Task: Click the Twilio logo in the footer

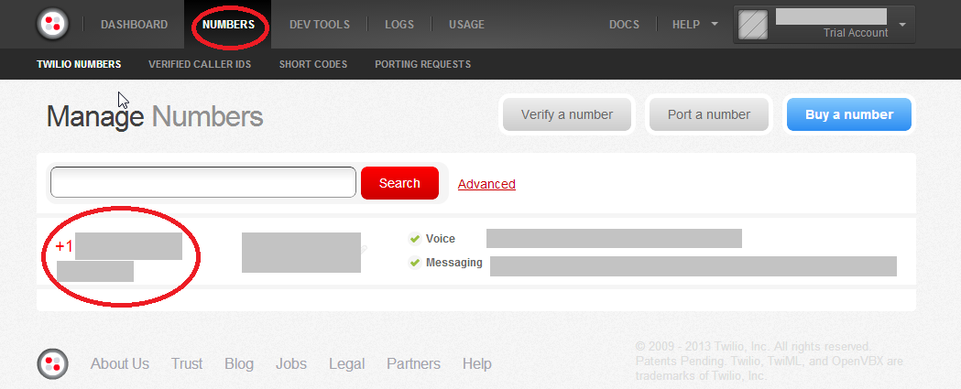Action: coord(53,364)
